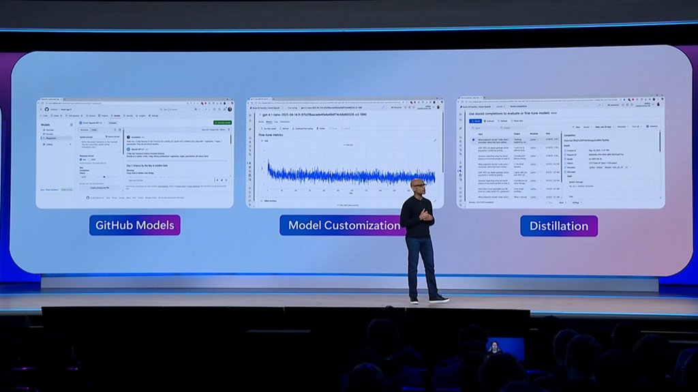Click the completion details panel scrollbar
The height and width of the screenshot is (392, 698).
(660, 142)
